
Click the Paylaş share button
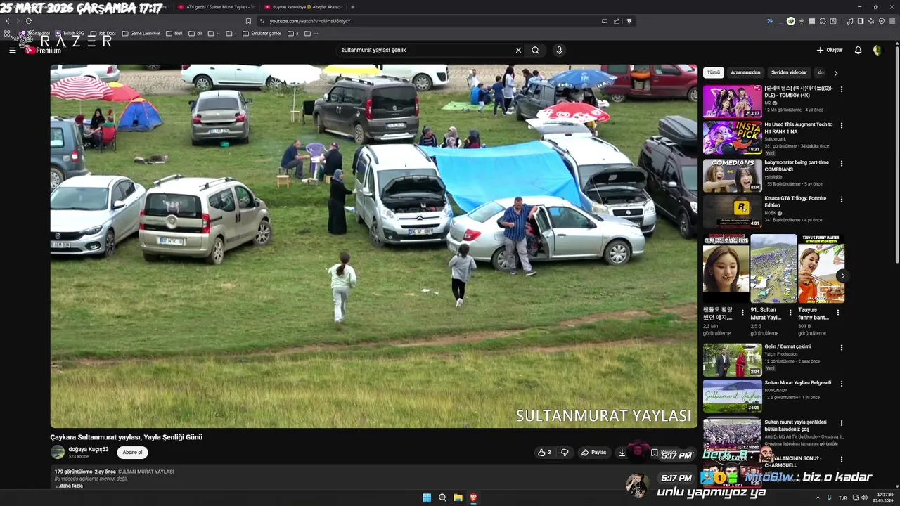[593, 453]
